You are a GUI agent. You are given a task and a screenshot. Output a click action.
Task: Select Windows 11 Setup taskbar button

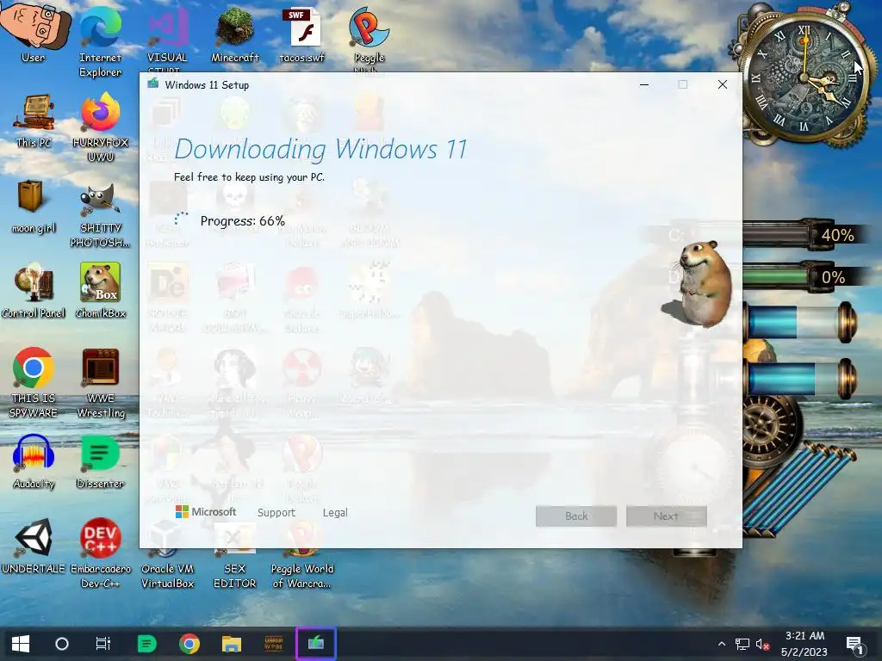click(x=315, y=644)
